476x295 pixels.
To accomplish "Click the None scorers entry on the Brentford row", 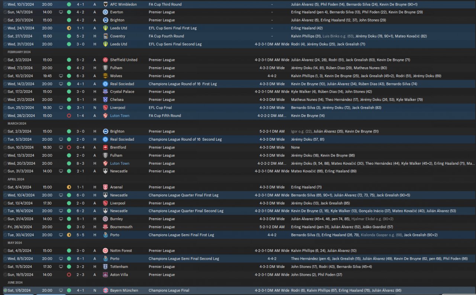I will tap(295, 148).
